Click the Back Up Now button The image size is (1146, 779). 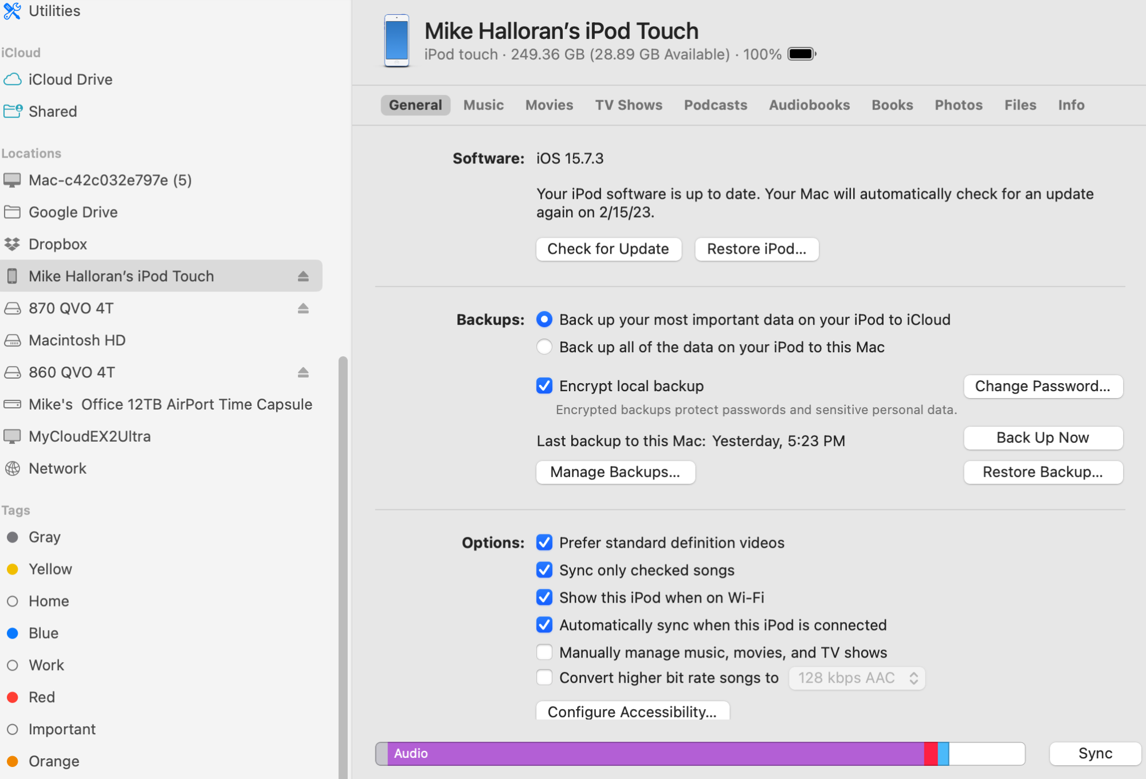click(1042, 438)
